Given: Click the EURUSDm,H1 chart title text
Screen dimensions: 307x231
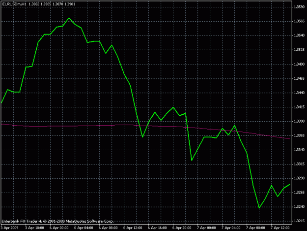Looking at the screenshot, I should [x=14, y=4].
